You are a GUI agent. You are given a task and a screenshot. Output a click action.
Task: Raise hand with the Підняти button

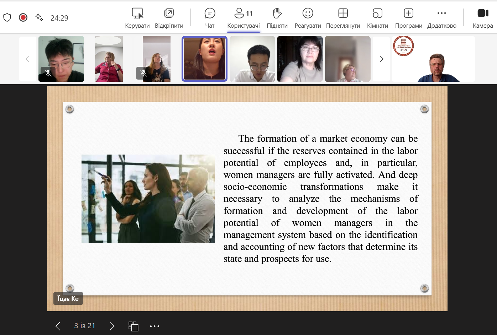pos(277,18)
